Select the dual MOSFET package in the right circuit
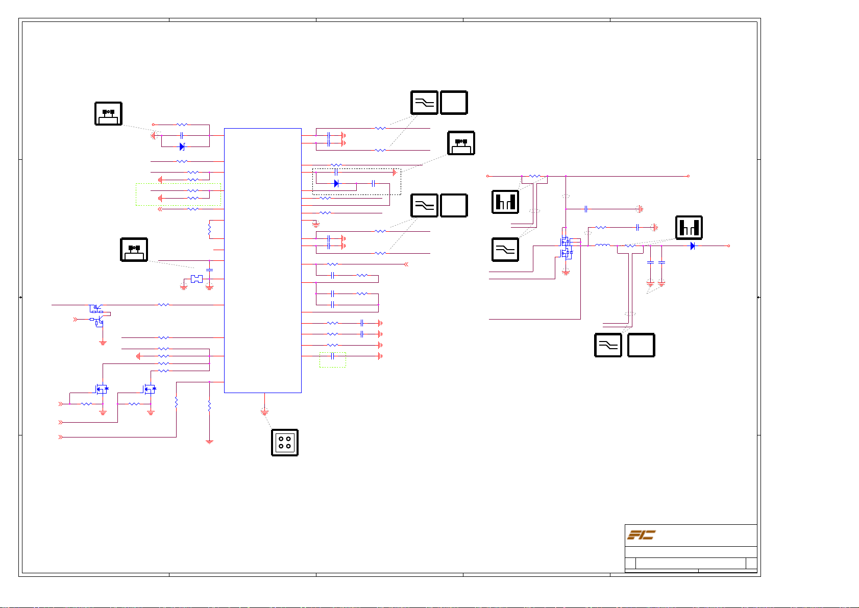859x608 pixels. (x=567, y=247)
